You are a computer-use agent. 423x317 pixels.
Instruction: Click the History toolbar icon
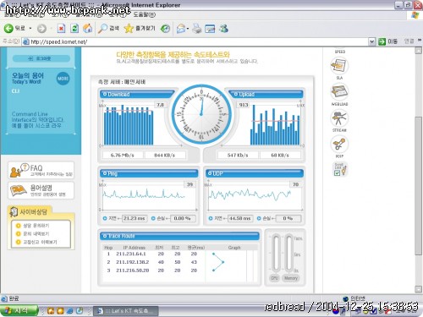pyautogui.click(x=165, y=28)
